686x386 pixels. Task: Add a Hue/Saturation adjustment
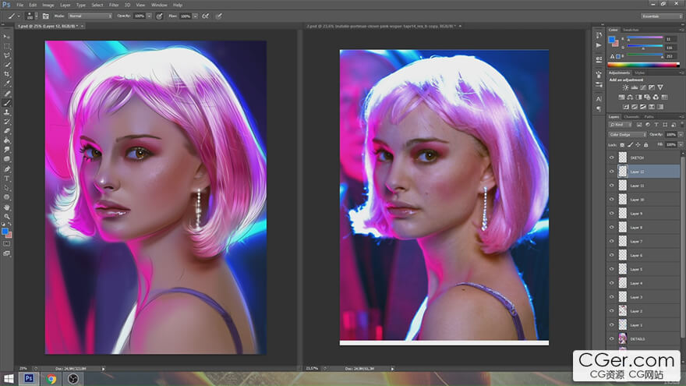(x=621, y=97)
